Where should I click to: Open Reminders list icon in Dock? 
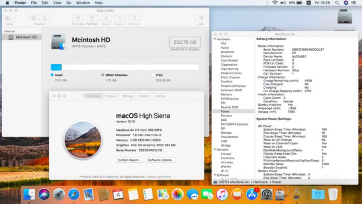(148, 195)
